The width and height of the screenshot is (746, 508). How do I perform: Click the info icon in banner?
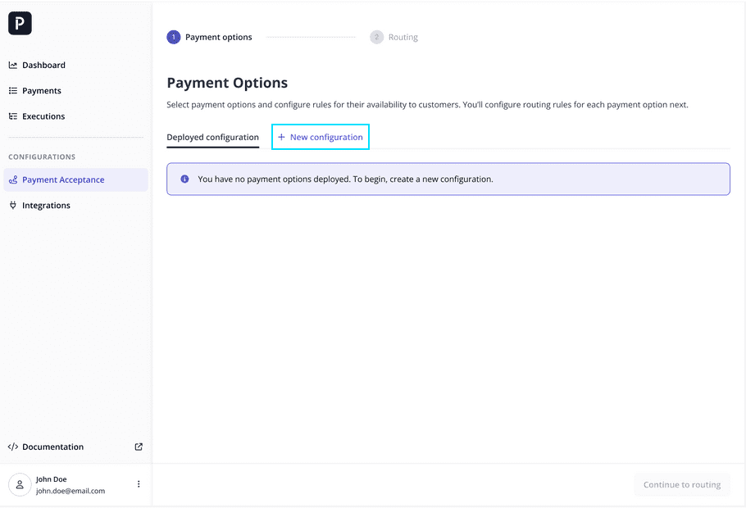pyautogui.click(x=184, y=179)
